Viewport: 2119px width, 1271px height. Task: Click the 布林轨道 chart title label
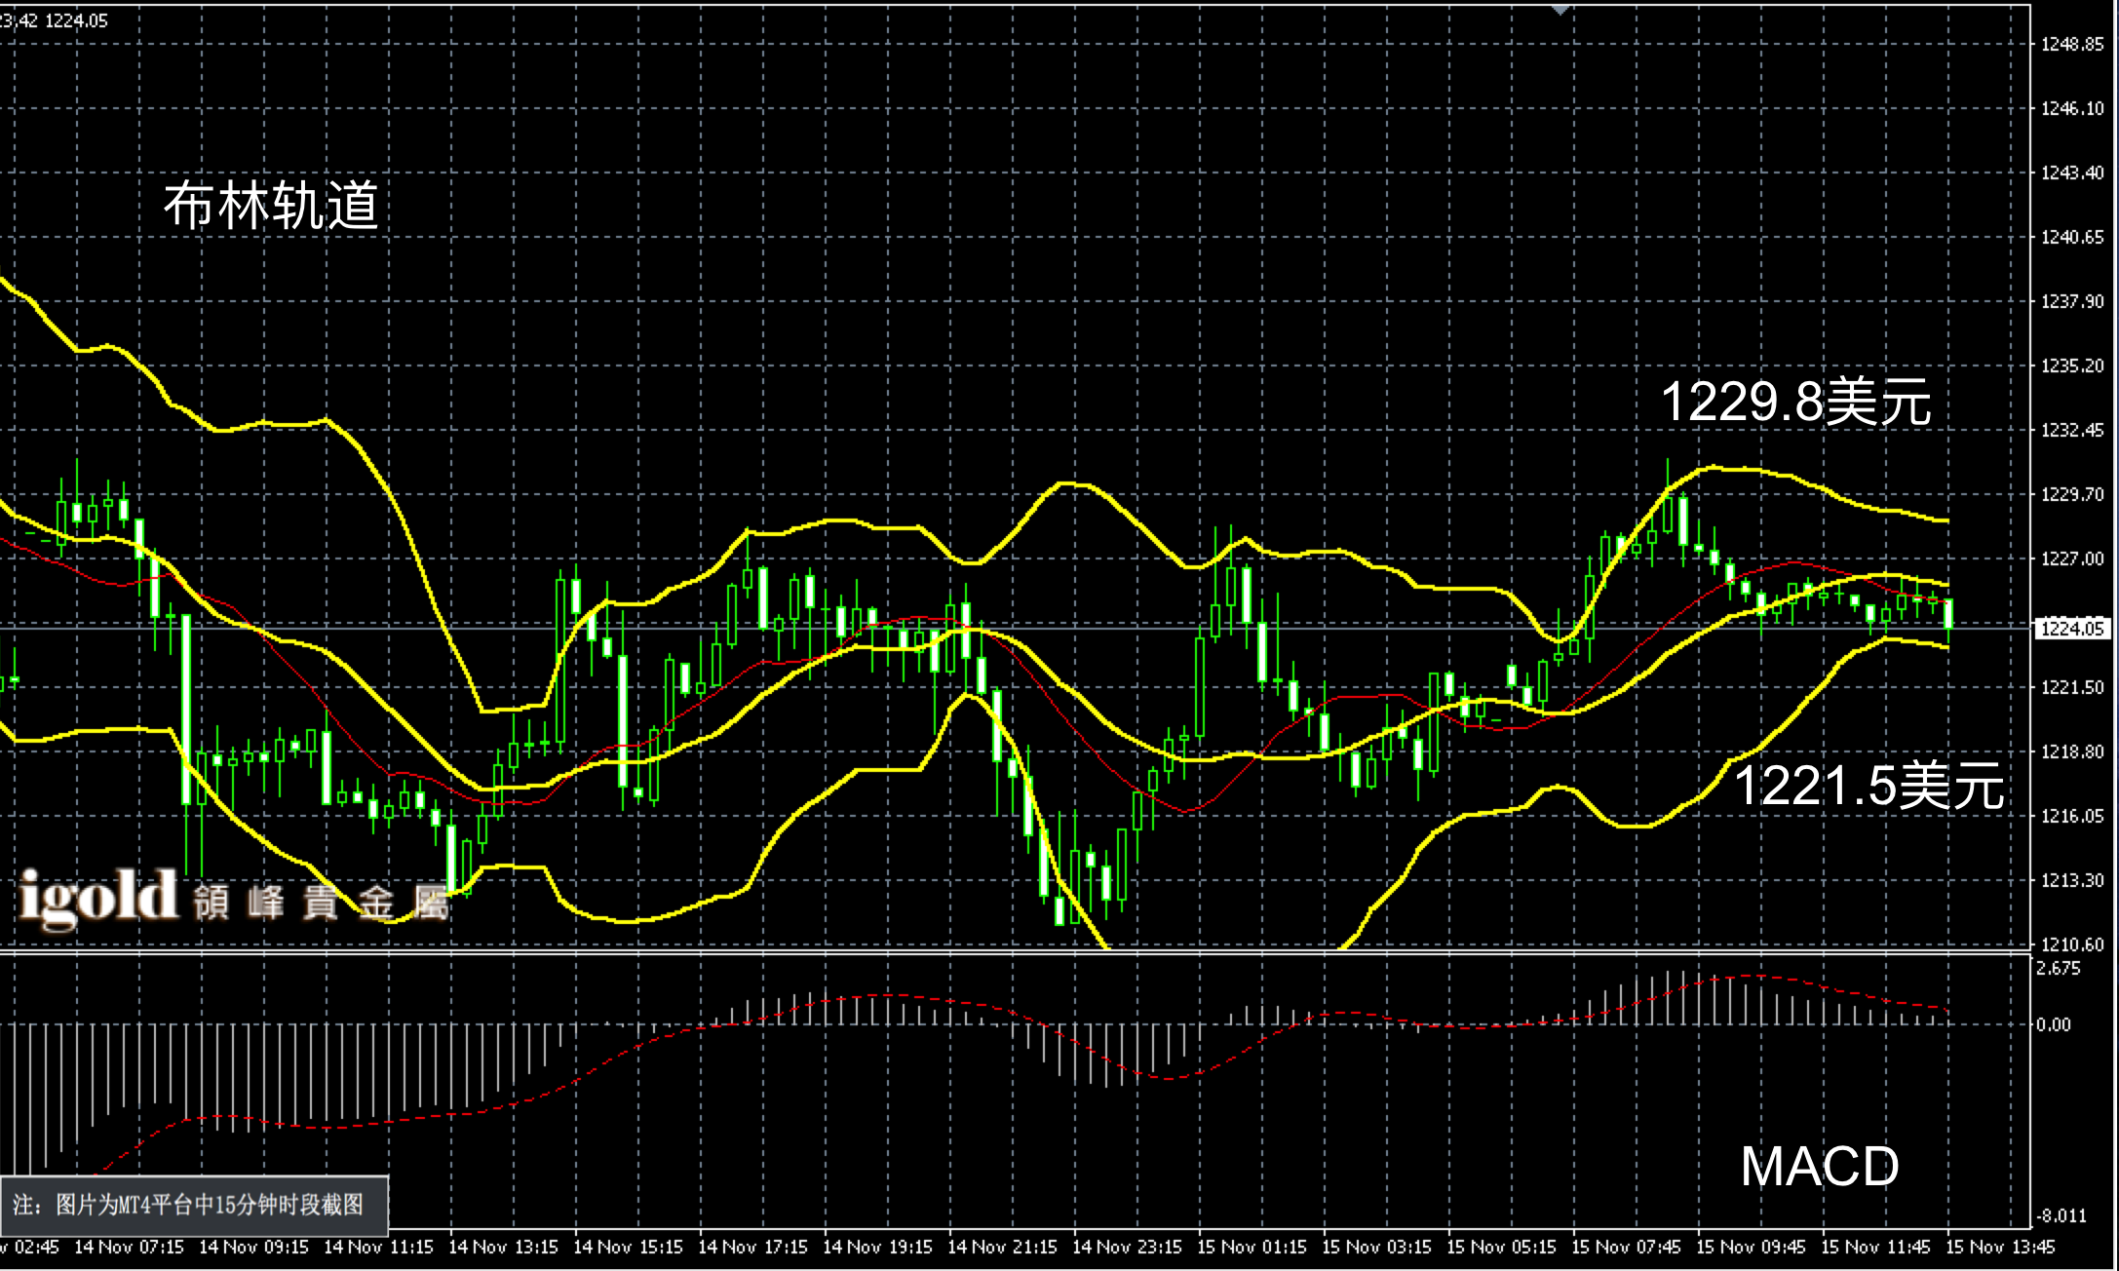click(271, 206)
